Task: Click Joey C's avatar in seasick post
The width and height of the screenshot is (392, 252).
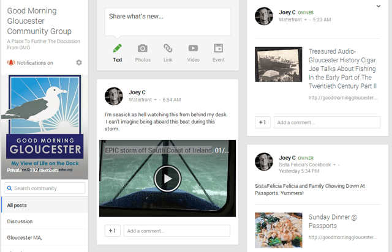Action: tap(114, 95)
